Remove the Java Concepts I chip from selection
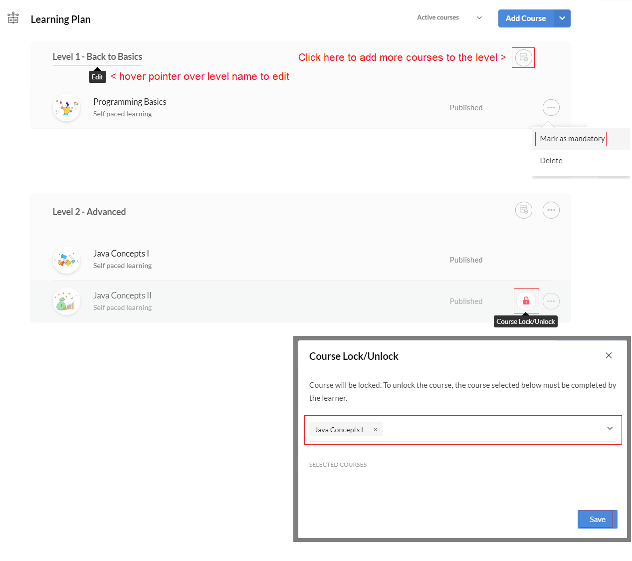 (x=376, y=430)
